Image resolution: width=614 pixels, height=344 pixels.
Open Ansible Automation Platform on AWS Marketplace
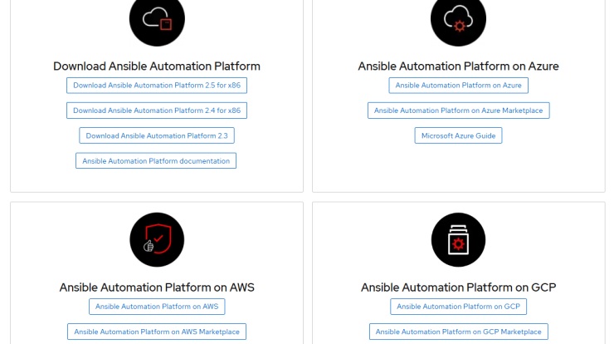(157, 332)
